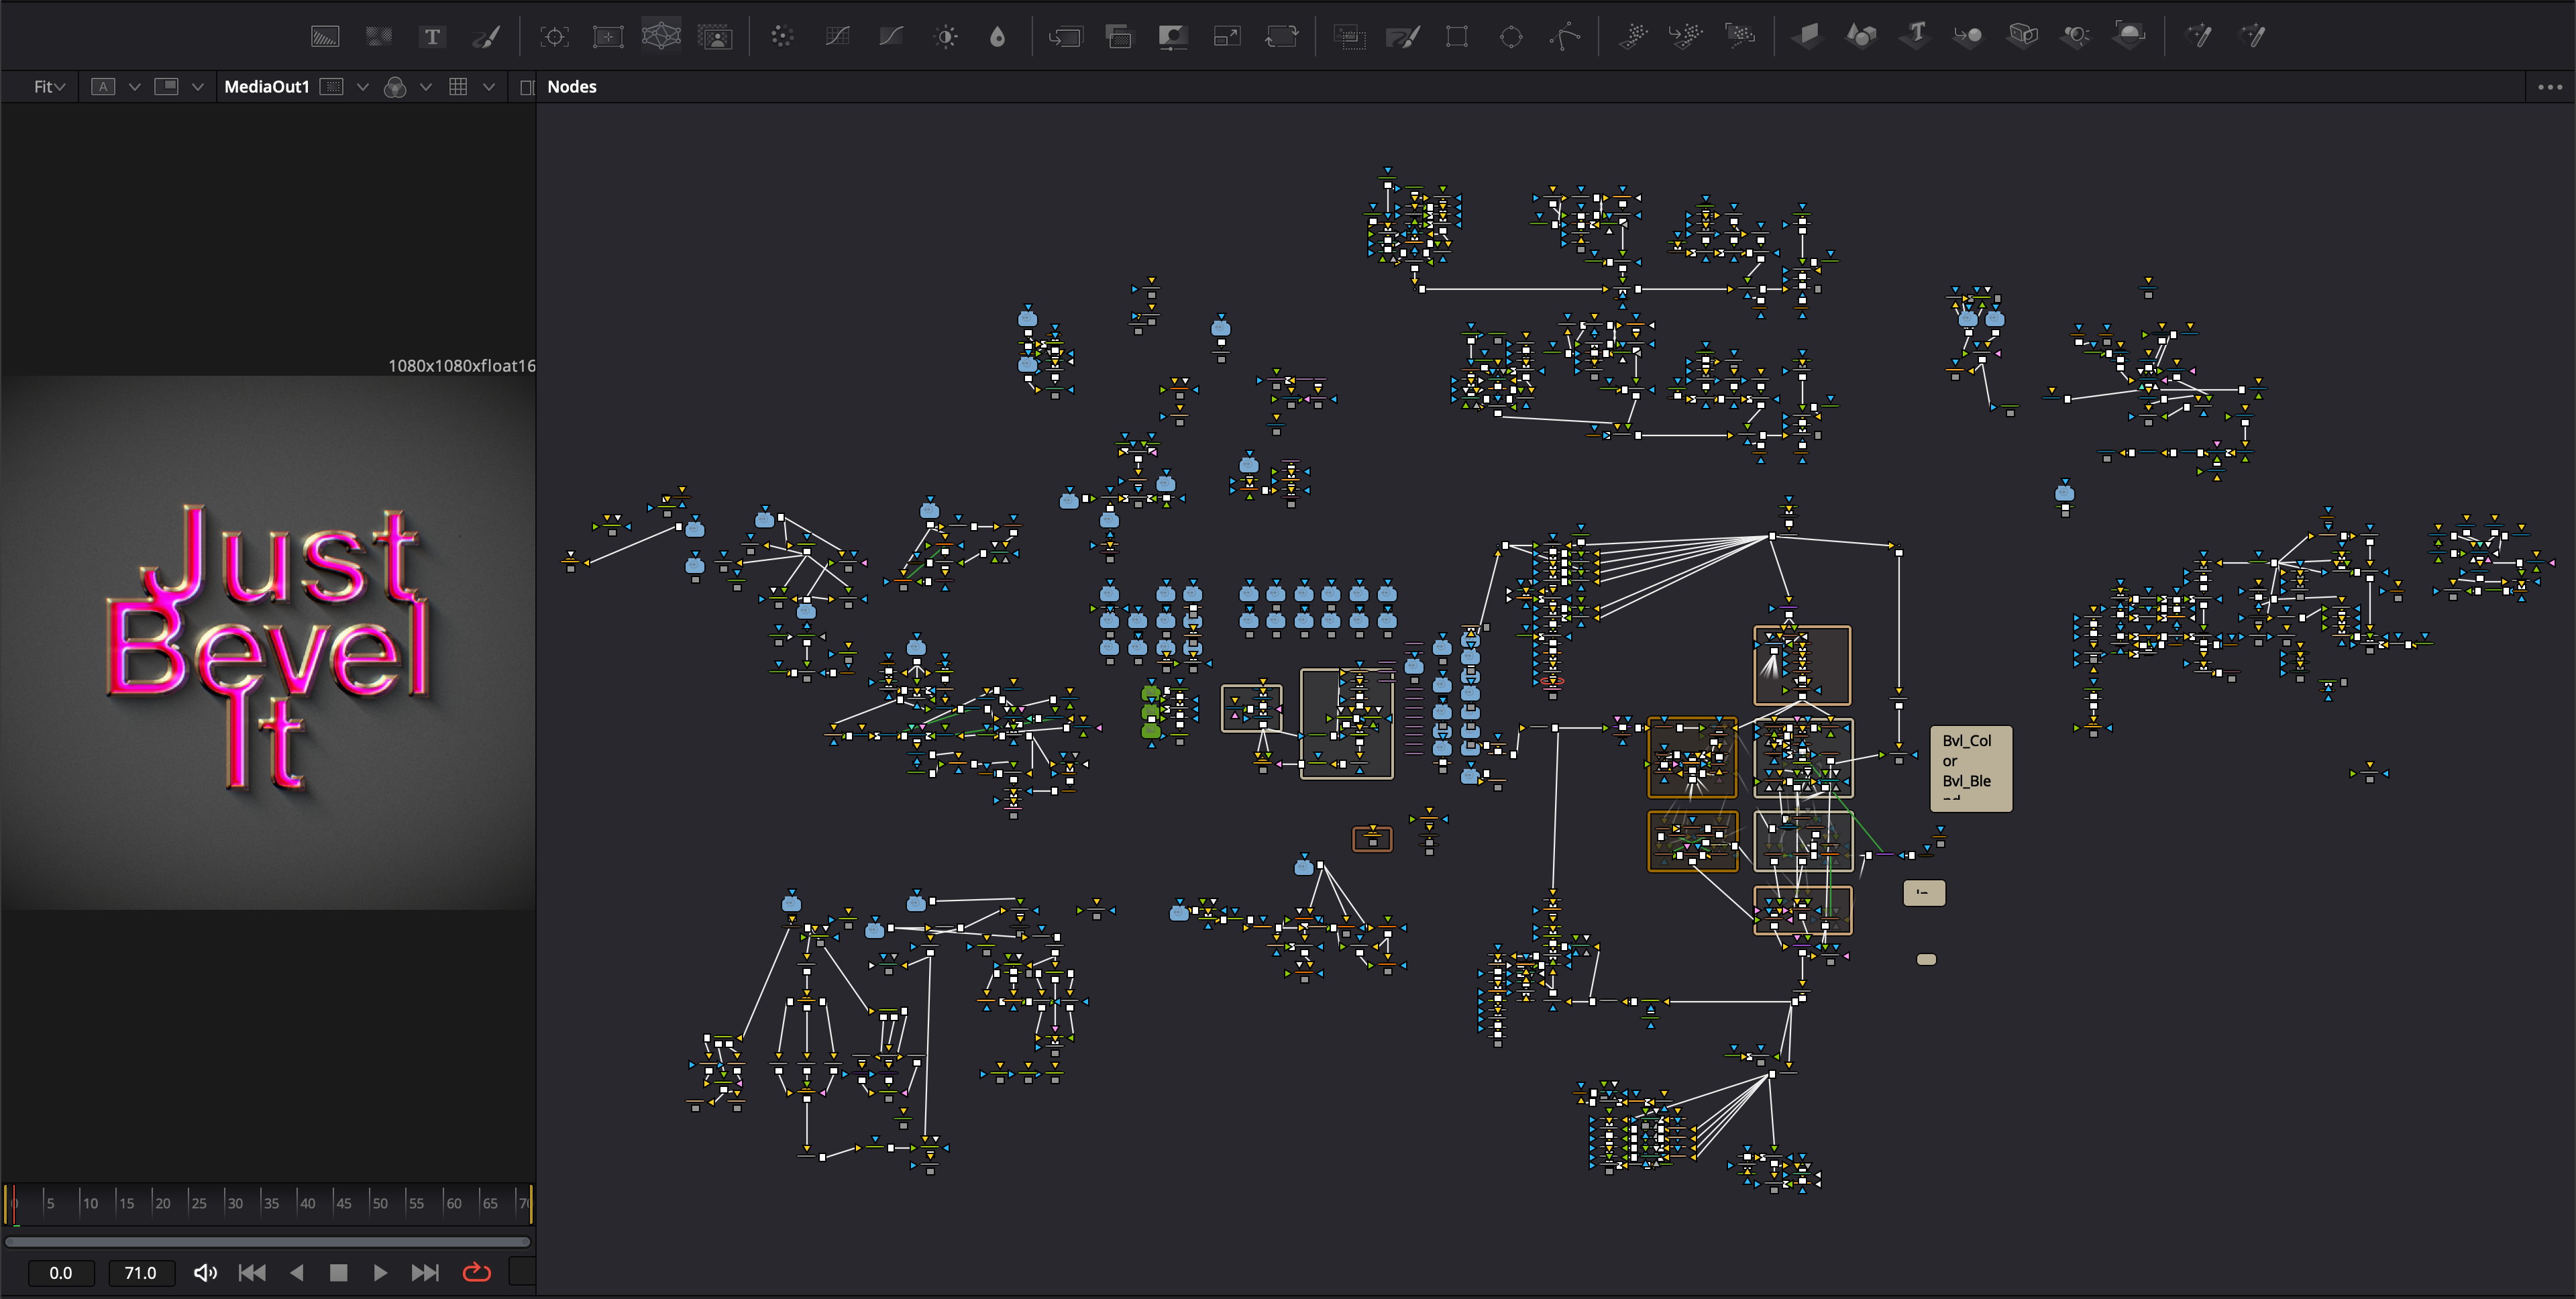
Task: Toggle color channel display icon
Action: point(395,87)
